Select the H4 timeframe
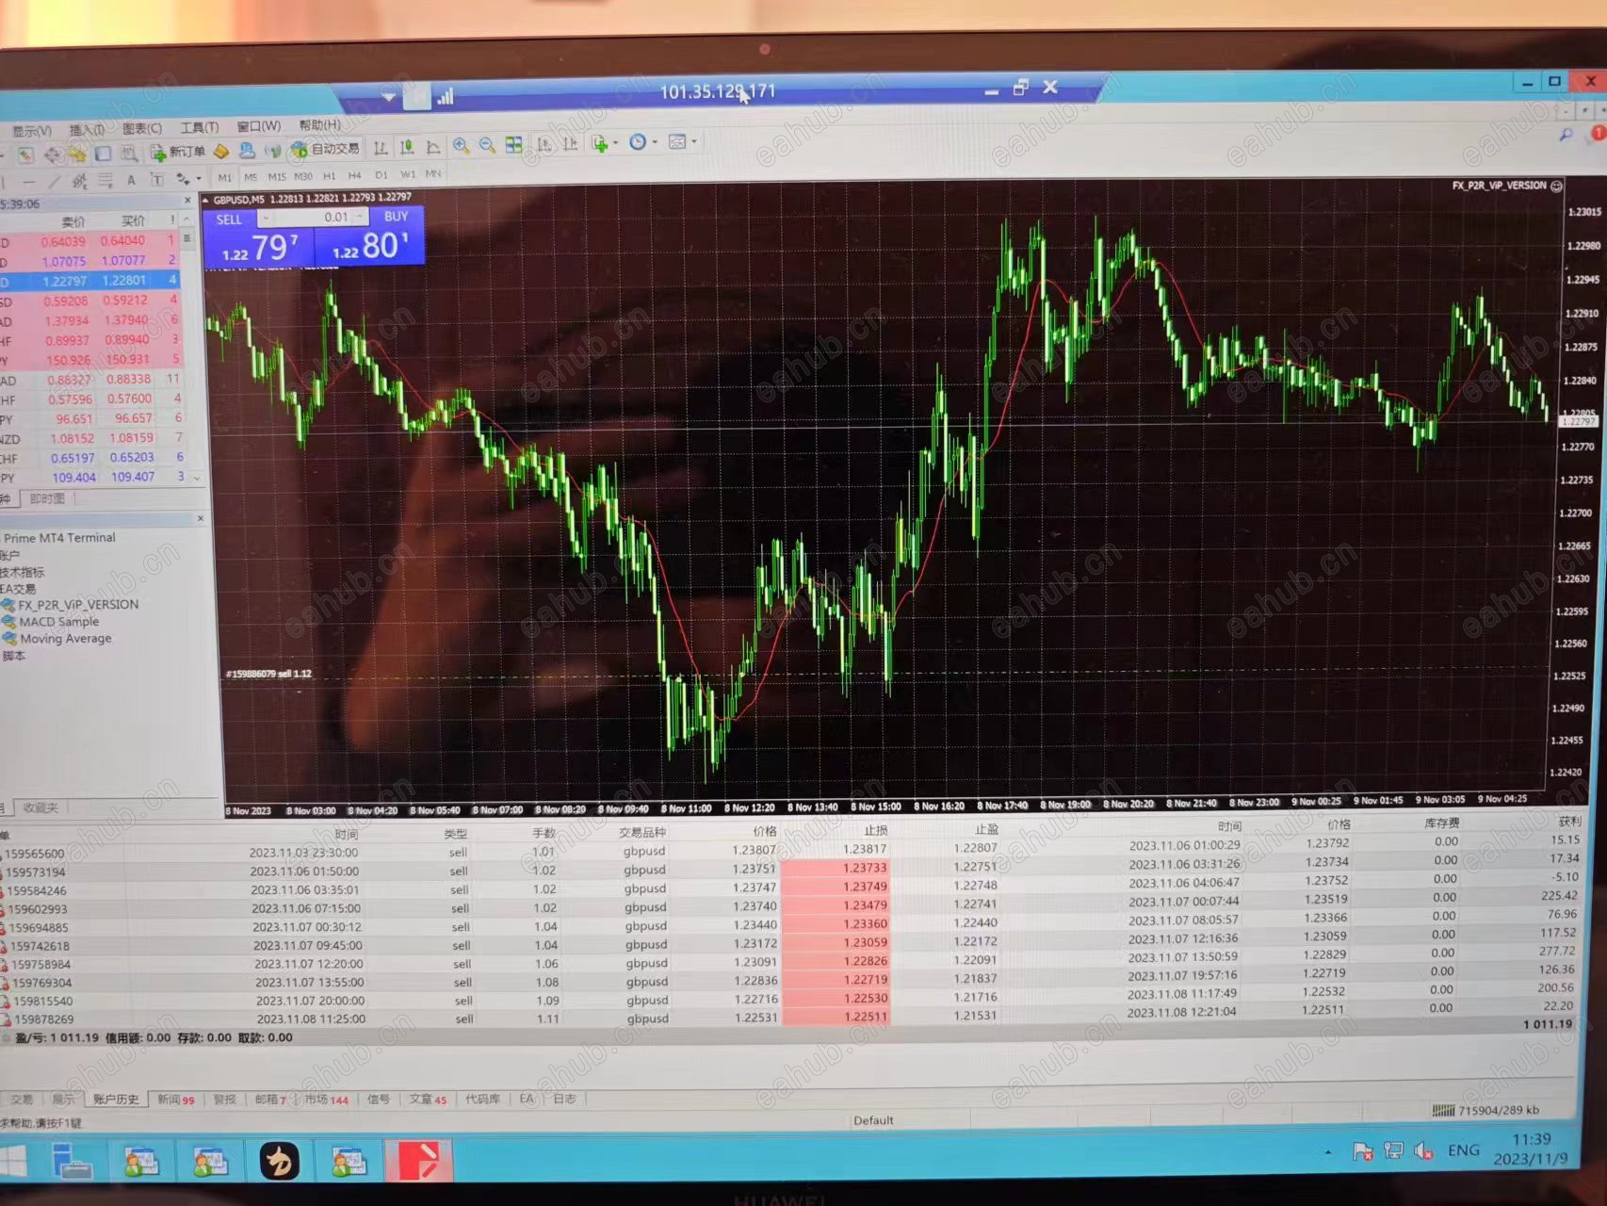 pos(355,175)
